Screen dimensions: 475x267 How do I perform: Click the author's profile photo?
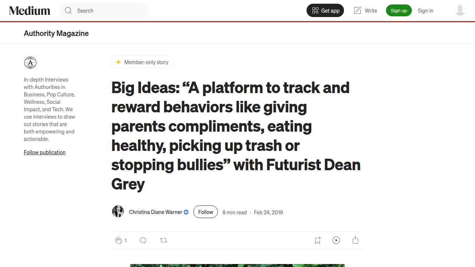point(118,211)
